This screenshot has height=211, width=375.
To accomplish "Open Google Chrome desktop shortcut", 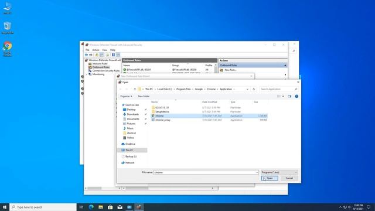I will [8, 49].
